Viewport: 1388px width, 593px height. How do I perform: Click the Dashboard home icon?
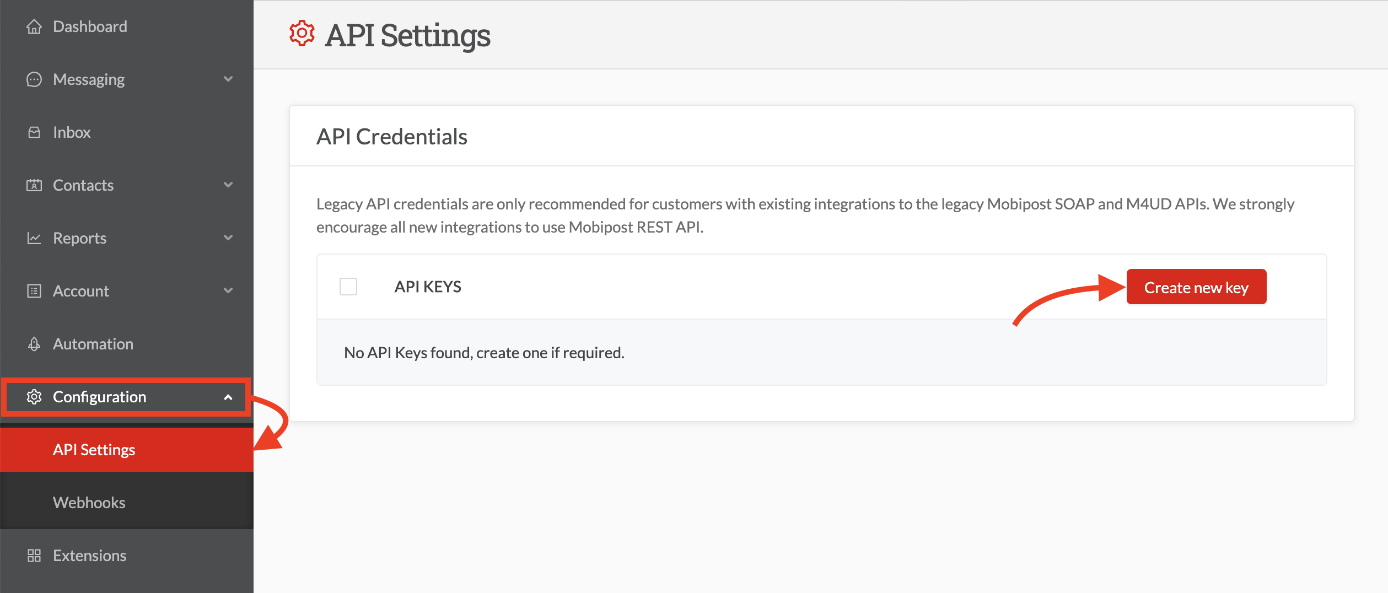pyautogui.click(x=34, y=26)
